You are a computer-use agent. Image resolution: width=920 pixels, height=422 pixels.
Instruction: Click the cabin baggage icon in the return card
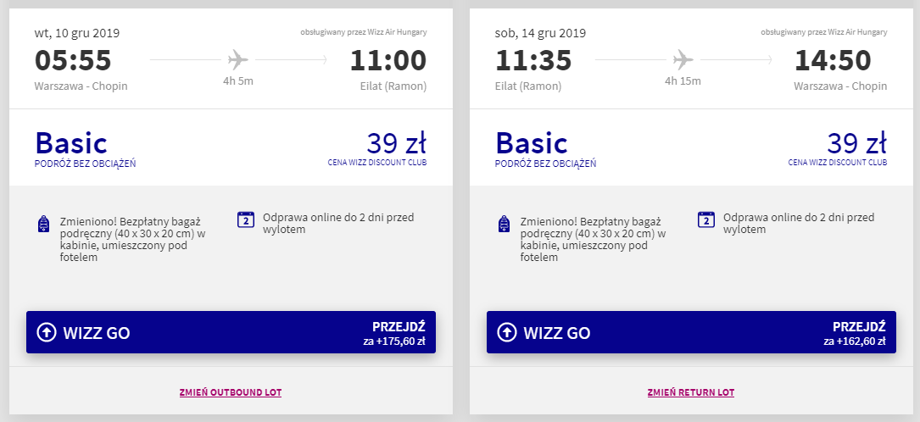(505, 224)
